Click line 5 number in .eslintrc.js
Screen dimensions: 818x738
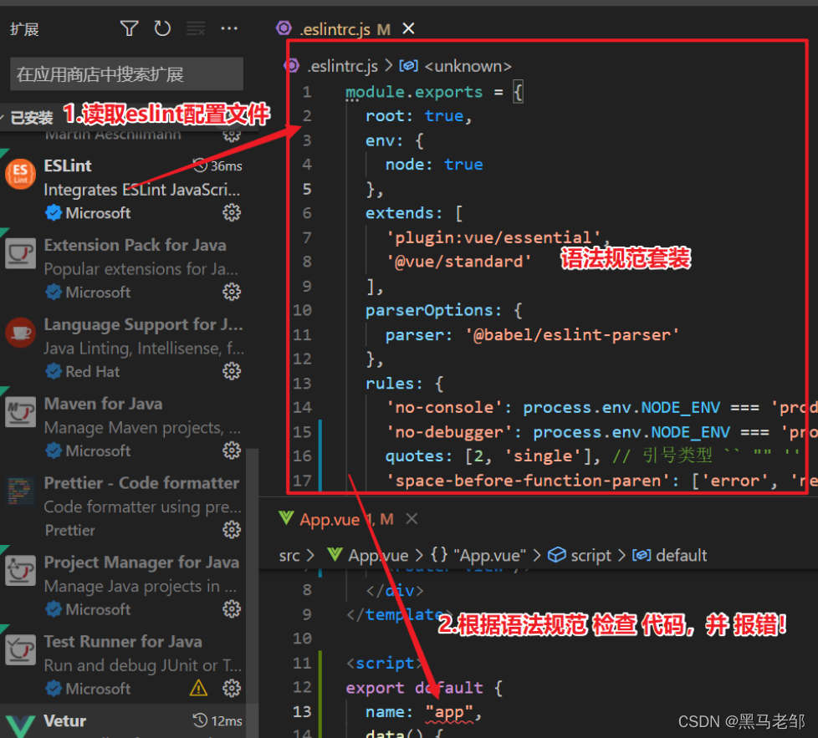coord(307,189)
